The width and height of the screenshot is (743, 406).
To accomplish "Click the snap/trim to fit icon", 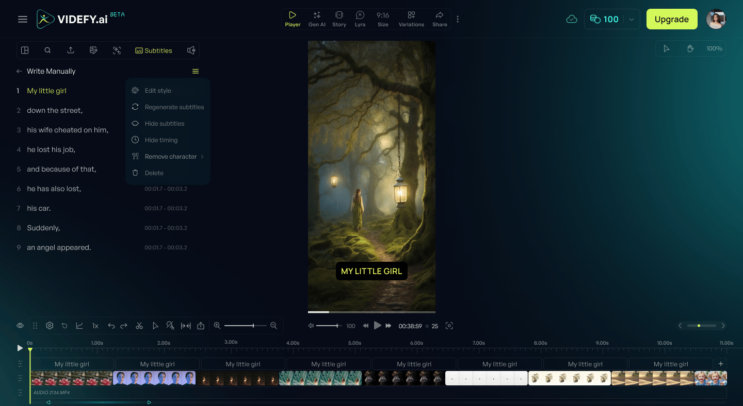I will 186,326.
